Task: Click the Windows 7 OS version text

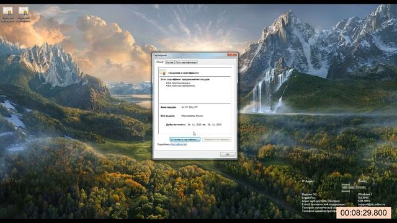Action: (x=365, y=195)
